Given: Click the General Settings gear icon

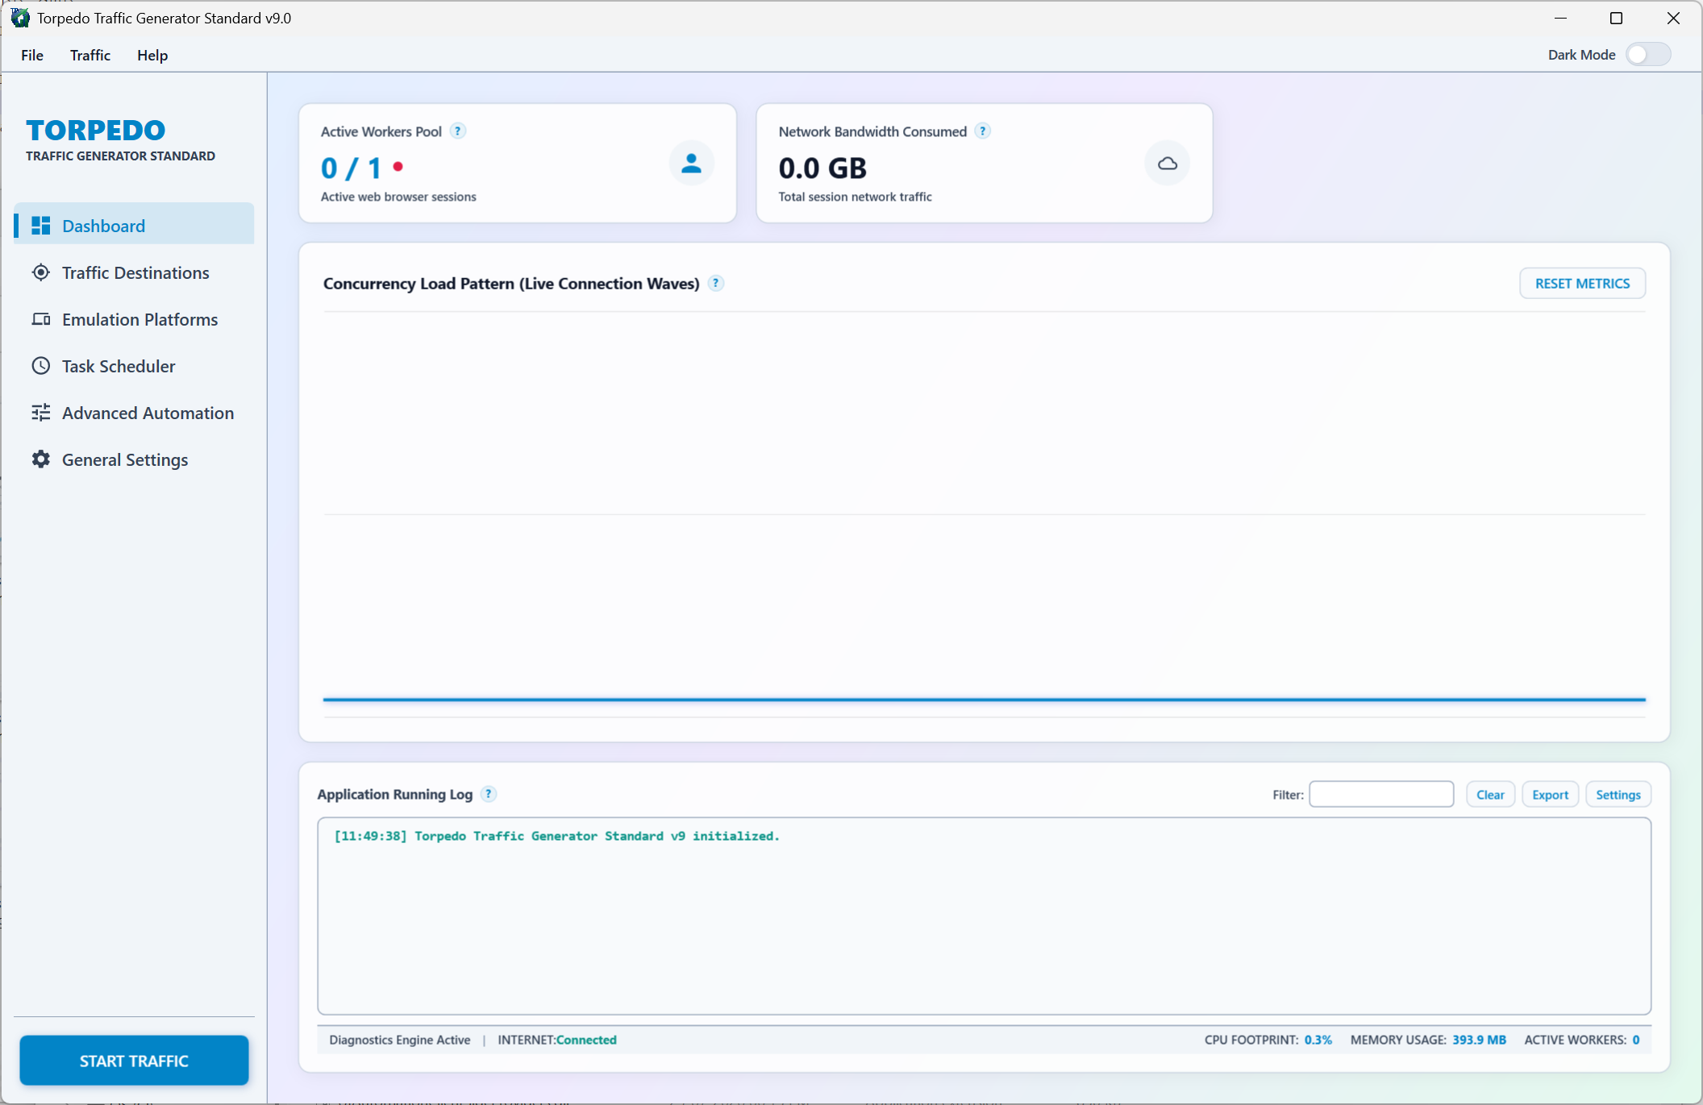Looking at the screenshot, I should [40, 459].
